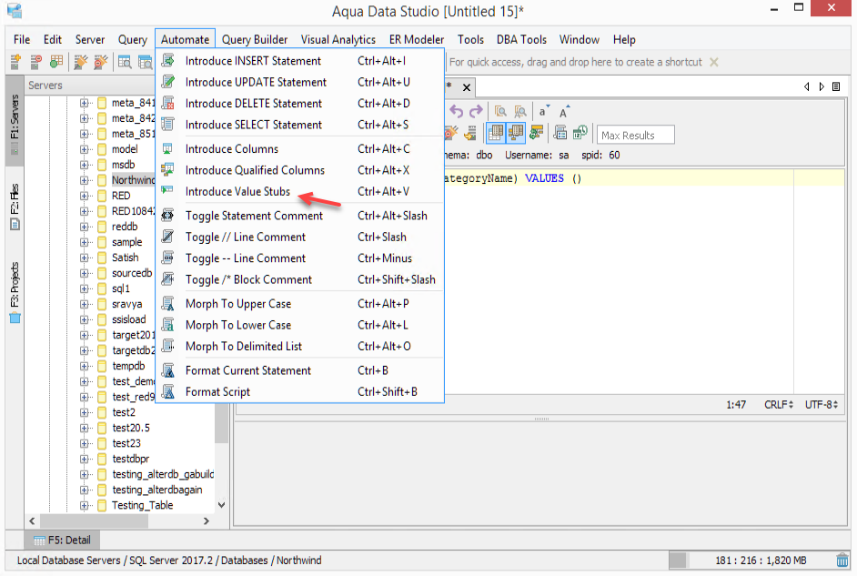Click the tab list icon at the editor's right
Screen dimensions: 857x576
coord(836,86)
